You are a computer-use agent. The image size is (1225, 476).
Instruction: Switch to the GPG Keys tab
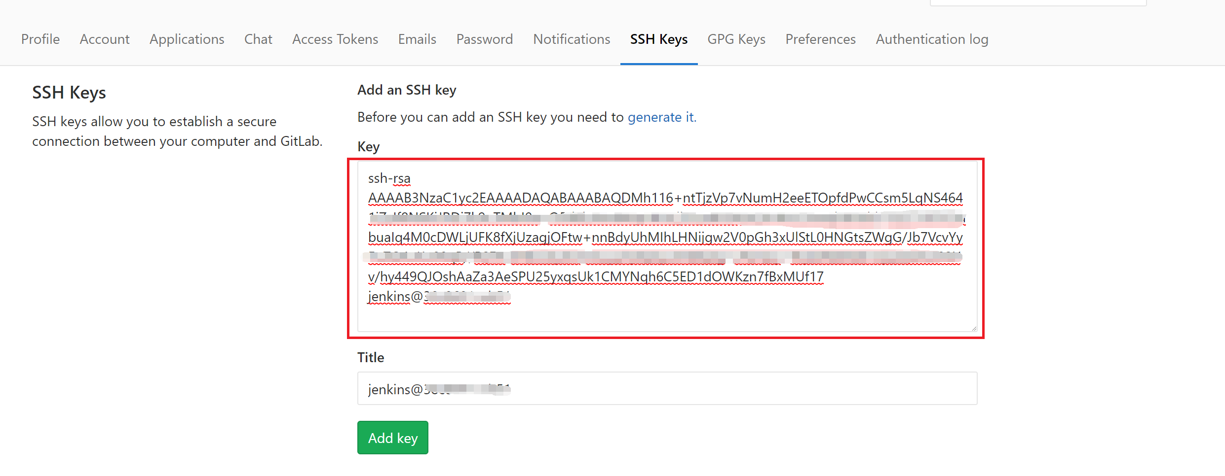click(x=736, y=39)
